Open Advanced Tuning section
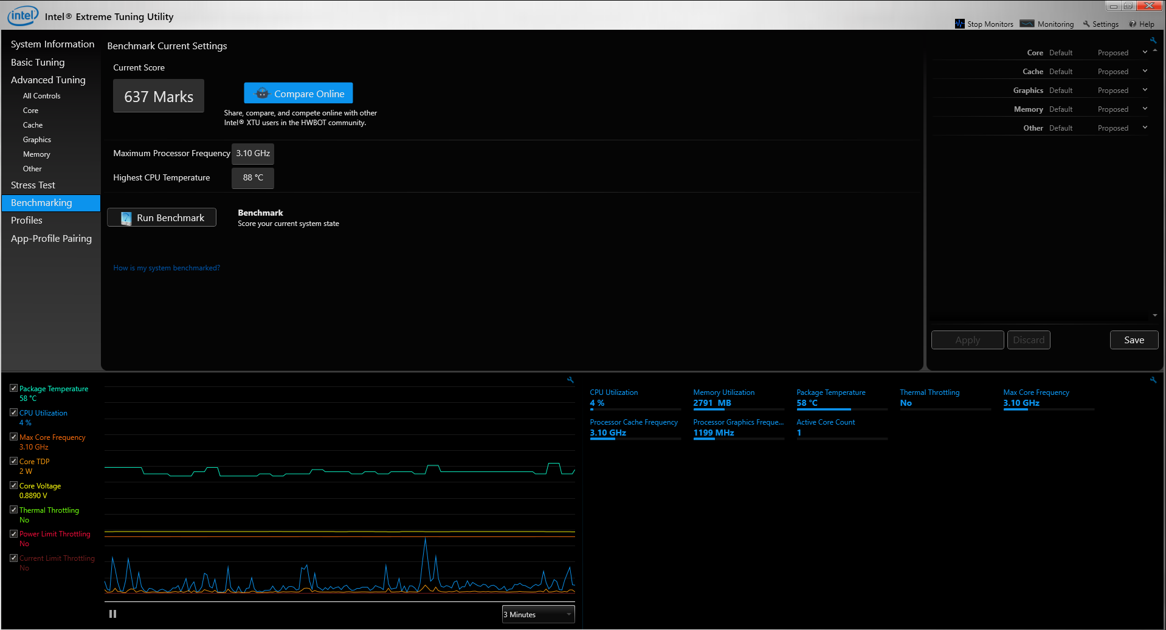Viewport: 1166px width, 630px height. click(48, 80)
